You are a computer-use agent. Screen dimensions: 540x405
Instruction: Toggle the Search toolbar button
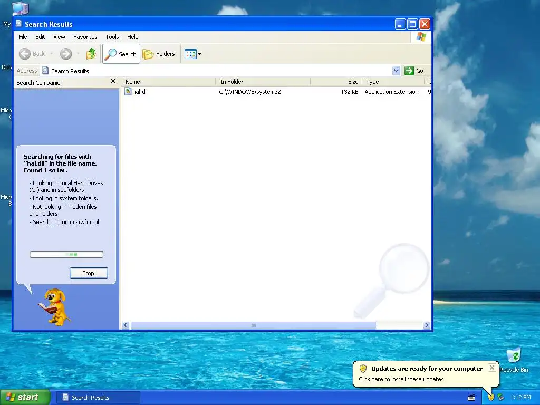pyautogui.click(x=121, y=54)
